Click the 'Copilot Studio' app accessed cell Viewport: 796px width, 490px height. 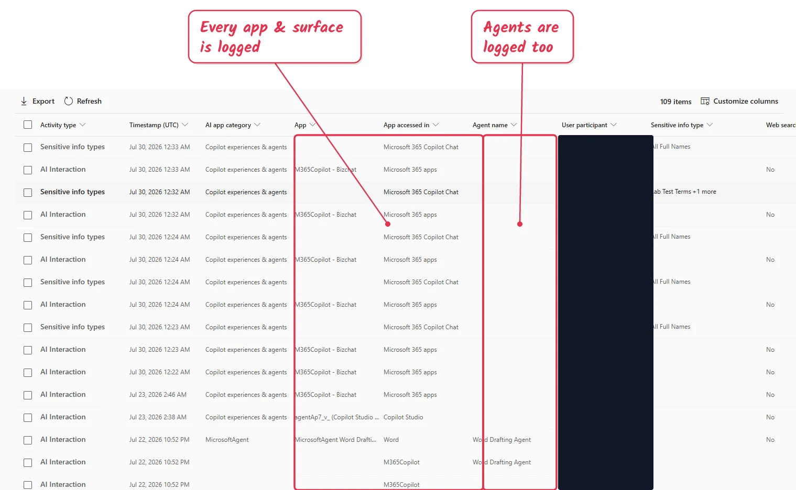click(403, 417)
